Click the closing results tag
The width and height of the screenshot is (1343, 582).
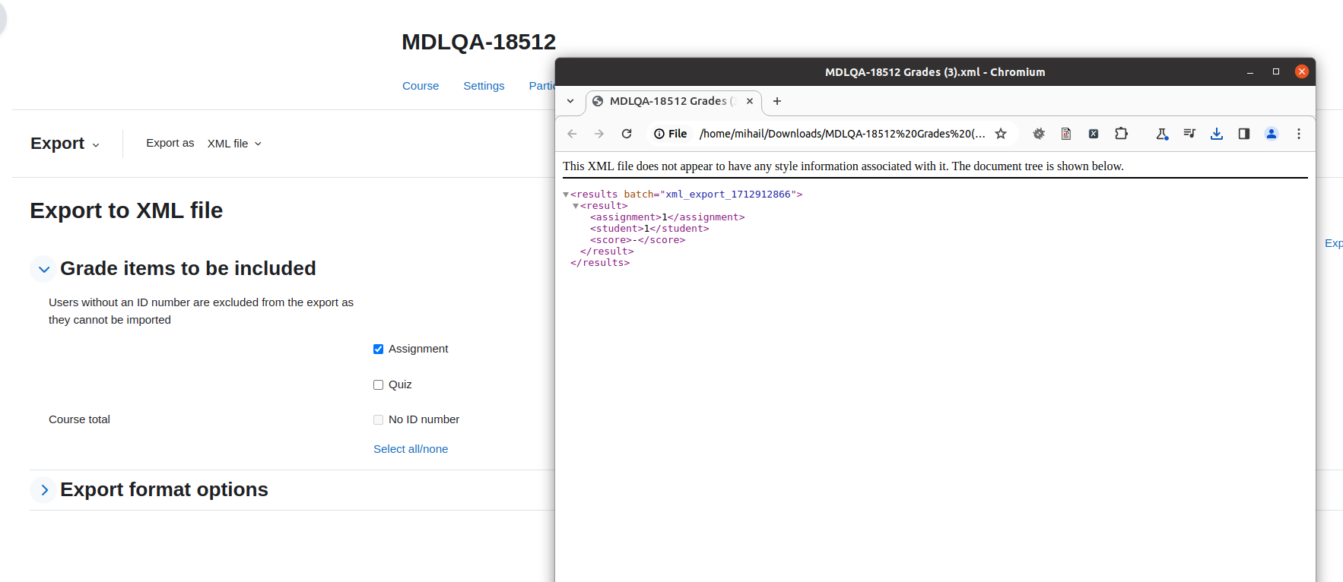point(600,263)
